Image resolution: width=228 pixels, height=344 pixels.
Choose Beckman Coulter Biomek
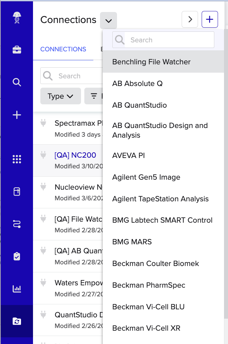(163, 263)
